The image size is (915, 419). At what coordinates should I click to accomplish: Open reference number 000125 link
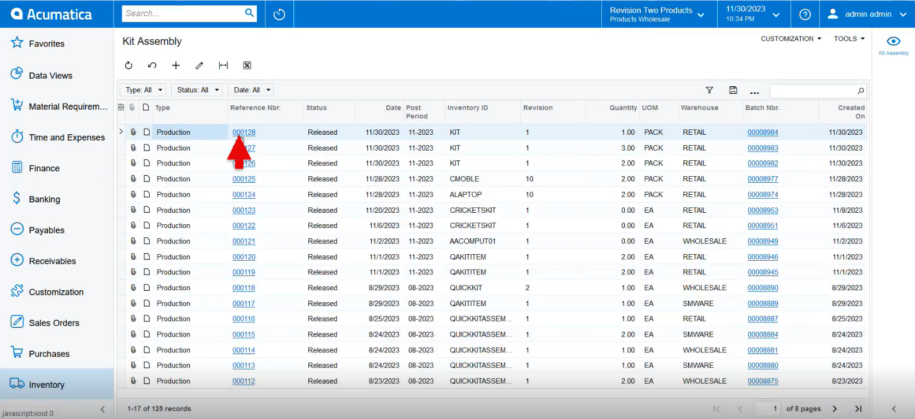click(244, 179)
